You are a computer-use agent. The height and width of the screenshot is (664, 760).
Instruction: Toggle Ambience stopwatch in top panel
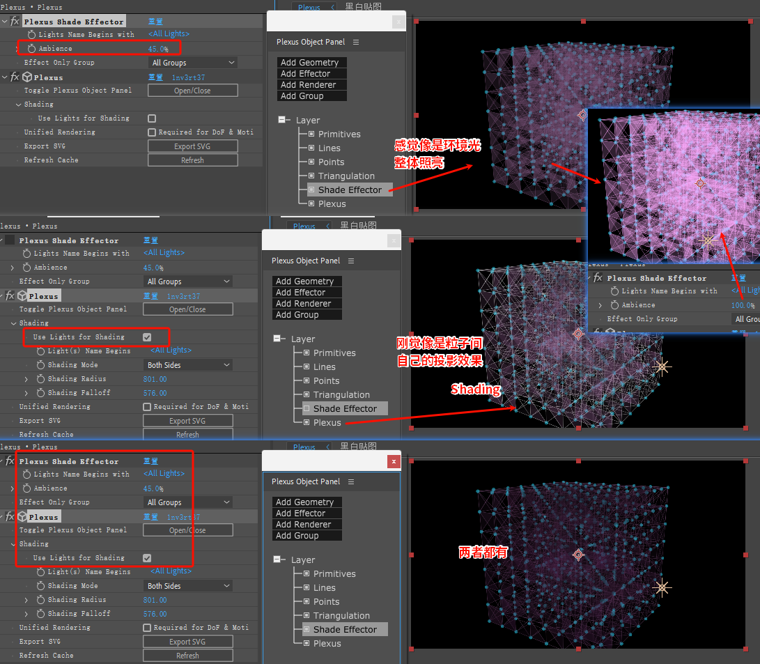[31, 49]
